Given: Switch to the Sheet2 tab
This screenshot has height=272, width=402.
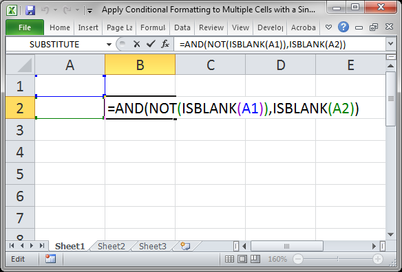Looking at the screenshot, I should [112, 246].
